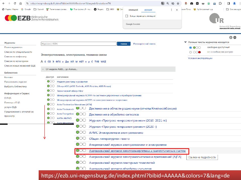Screen dimensions: 241x180
Task: Bookmark this page with the star icon
Action: [178, 3]
